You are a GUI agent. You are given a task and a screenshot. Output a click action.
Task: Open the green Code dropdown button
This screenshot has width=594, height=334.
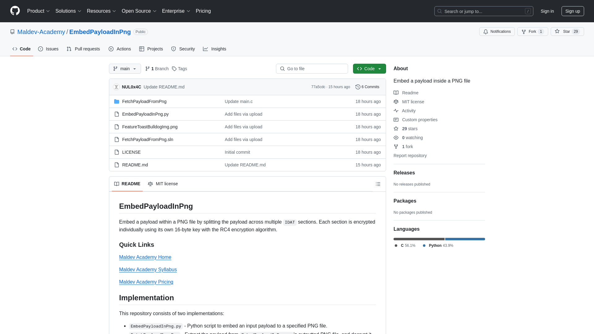point(369,69)
